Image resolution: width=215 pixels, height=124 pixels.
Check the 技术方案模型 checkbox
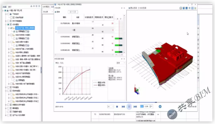point(8,21)
